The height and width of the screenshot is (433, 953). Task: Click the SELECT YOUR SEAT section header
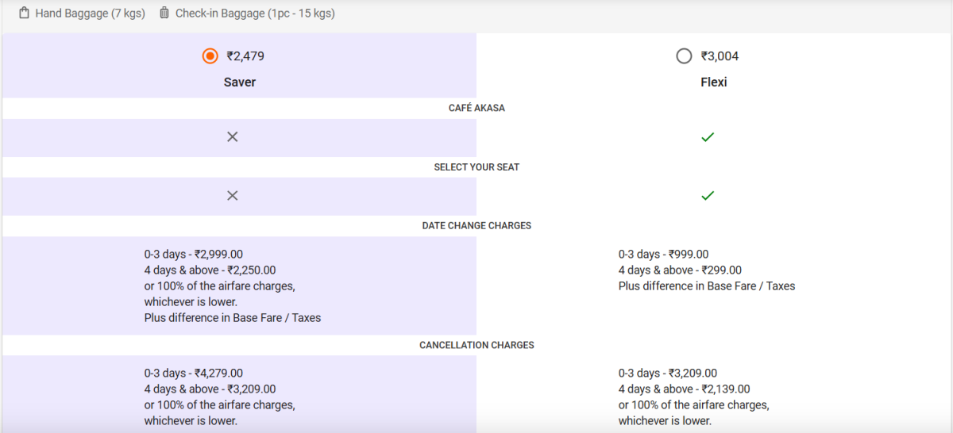point(476,167)
